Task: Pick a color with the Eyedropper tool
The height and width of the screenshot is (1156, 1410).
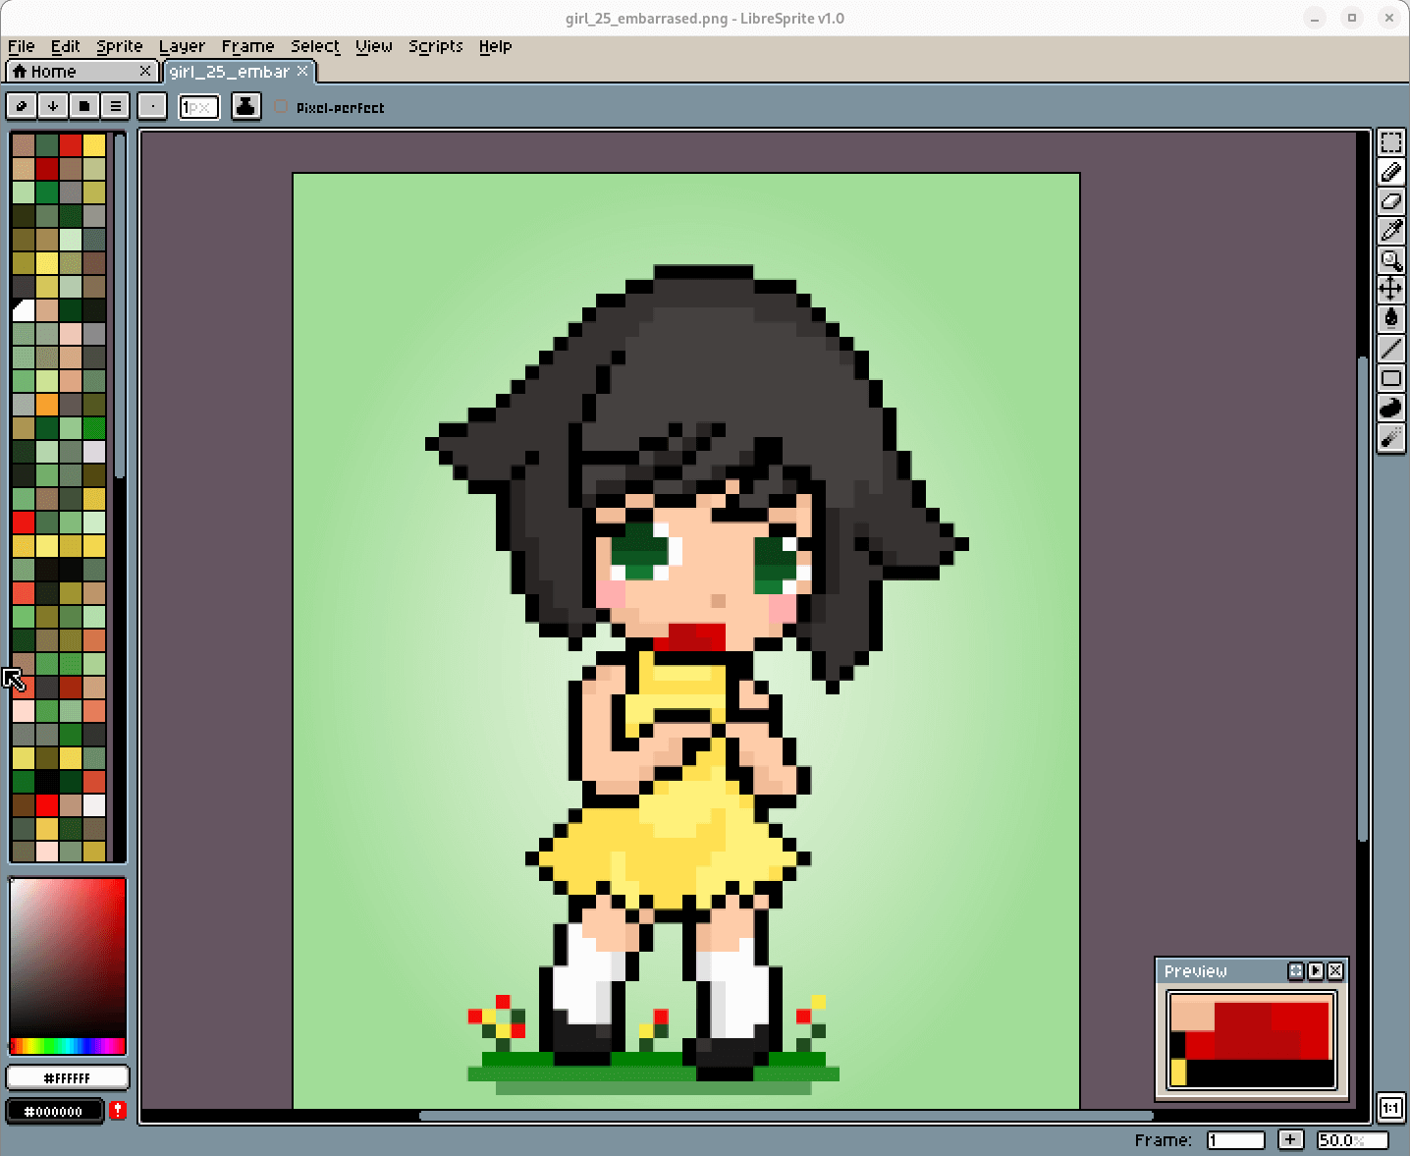Action: point(1390,231)
